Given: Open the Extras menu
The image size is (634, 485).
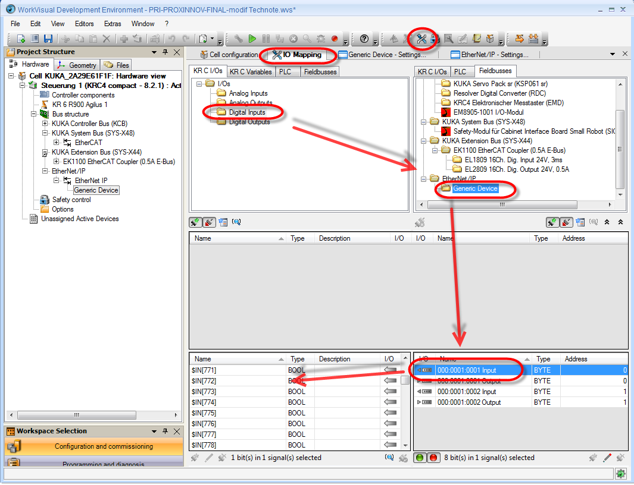Looking at the screenshot, I should click(113, 24).
